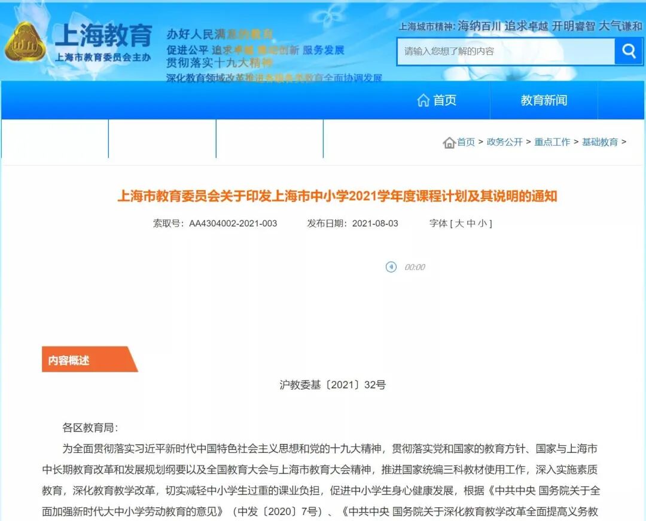Image resolution: width=646 pixels, height=521 pixels.
Task: Click 首页 link inside the breadcrumb trail
Action: pyautogui.click(x=466, y=142)
